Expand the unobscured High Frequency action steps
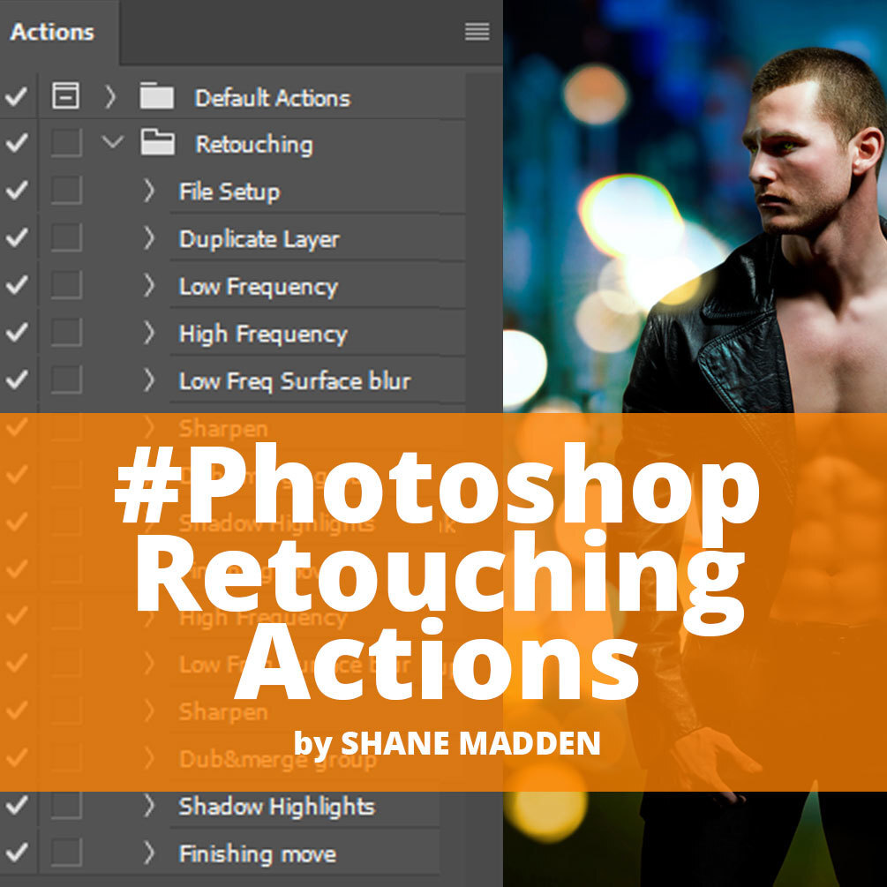Screen dimensions: 887x887 [x=149, y=333]
